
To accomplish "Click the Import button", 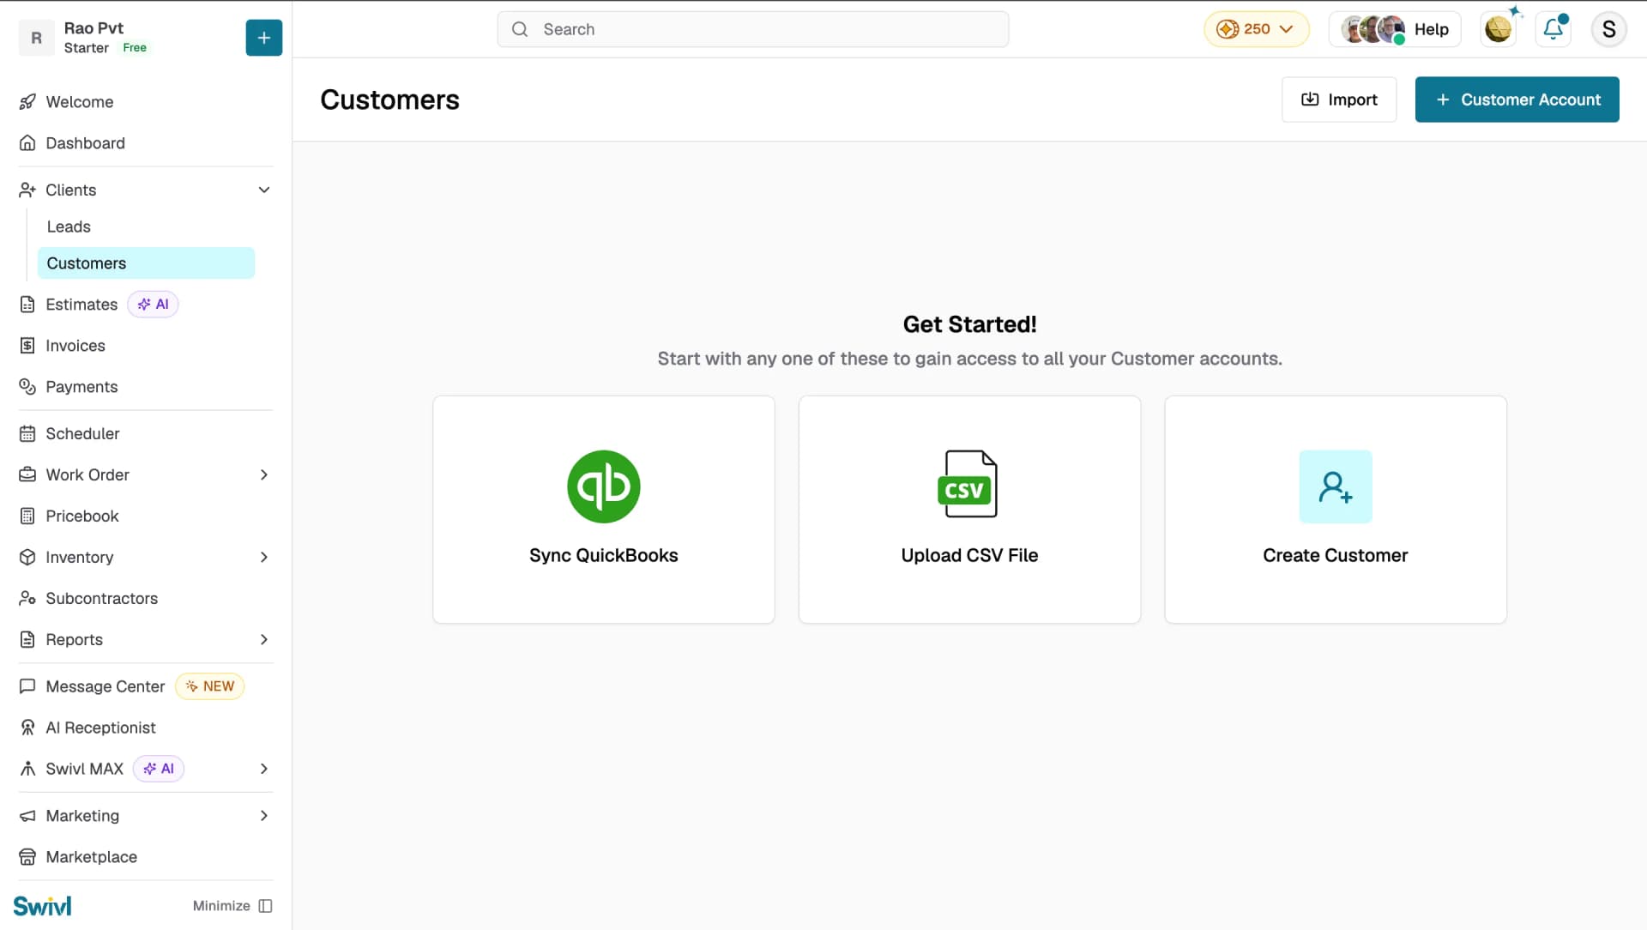I will (x=1339, y=100).
